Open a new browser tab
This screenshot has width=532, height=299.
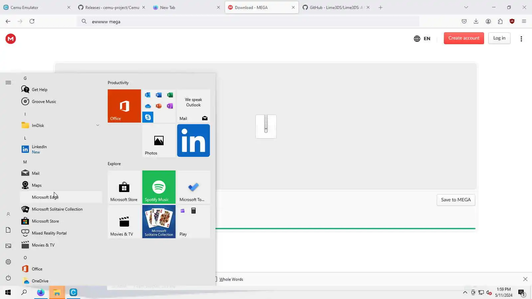(x=381, y=7)
